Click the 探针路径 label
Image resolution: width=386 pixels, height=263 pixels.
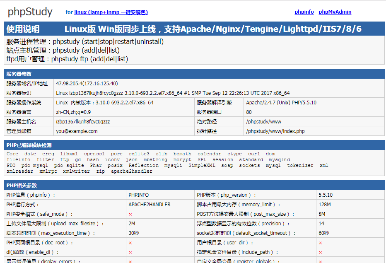[207, 131]
